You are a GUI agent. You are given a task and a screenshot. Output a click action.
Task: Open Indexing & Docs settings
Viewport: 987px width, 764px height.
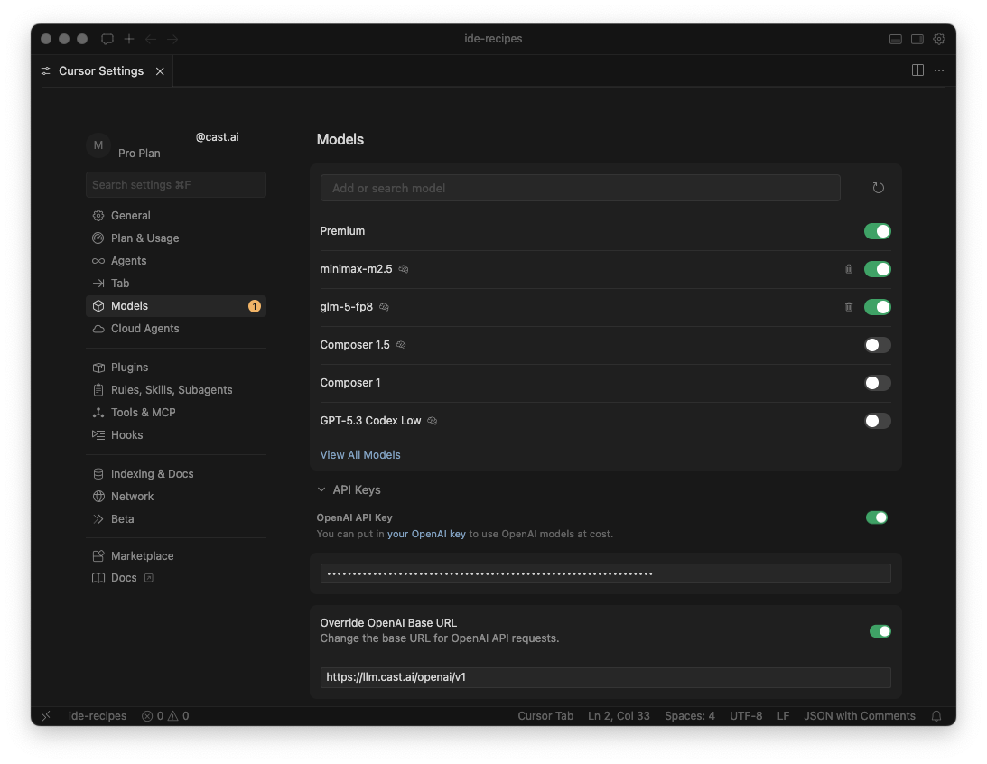(x=175, y=474)
